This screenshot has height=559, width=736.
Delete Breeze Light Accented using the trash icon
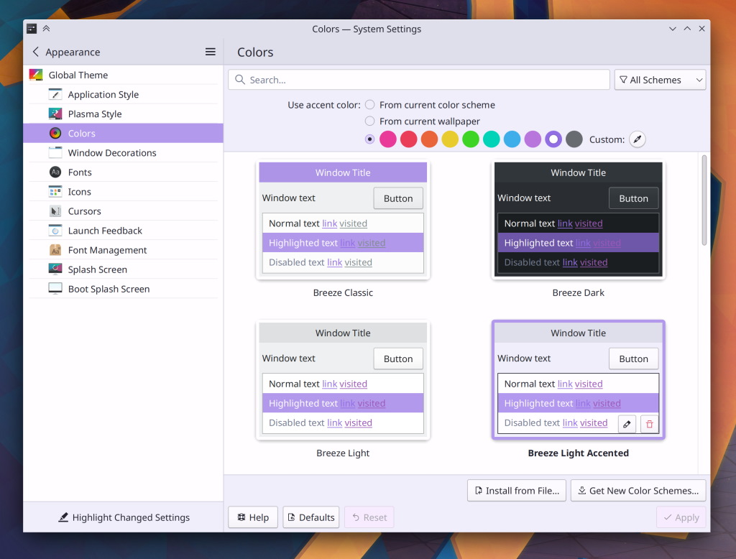click(x=649, y=423)
